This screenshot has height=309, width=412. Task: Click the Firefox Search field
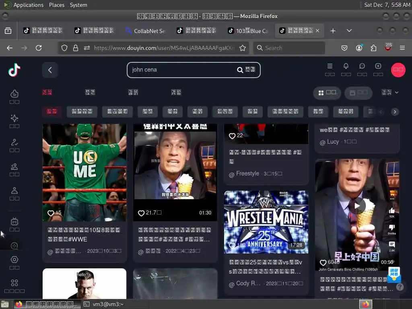click(289, 48)
